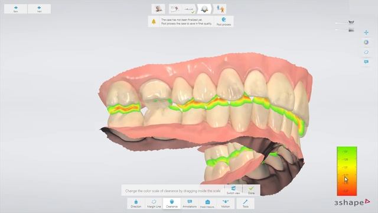Image resolution: width=378 pixels, height=213 pixels.
Task: Click the upper jaw visibility icon
Action: (351, 22)
